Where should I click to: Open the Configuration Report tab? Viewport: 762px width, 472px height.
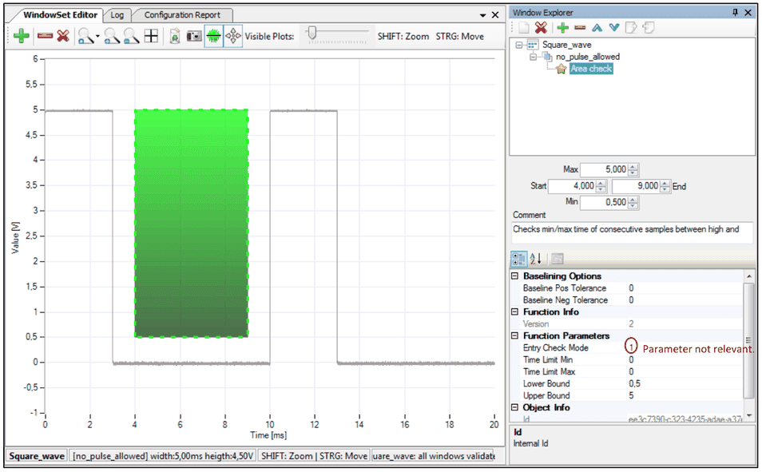click(182, 15)
